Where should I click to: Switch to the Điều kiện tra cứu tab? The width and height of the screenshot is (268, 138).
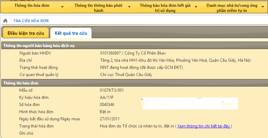click(x=24, y=33)
